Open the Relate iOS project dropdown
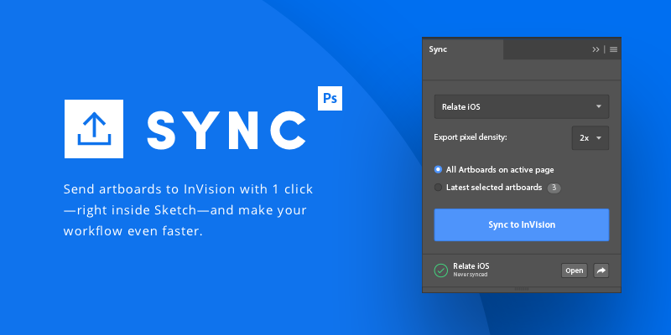Screen dimensions: 671x335 coord(521,106)
